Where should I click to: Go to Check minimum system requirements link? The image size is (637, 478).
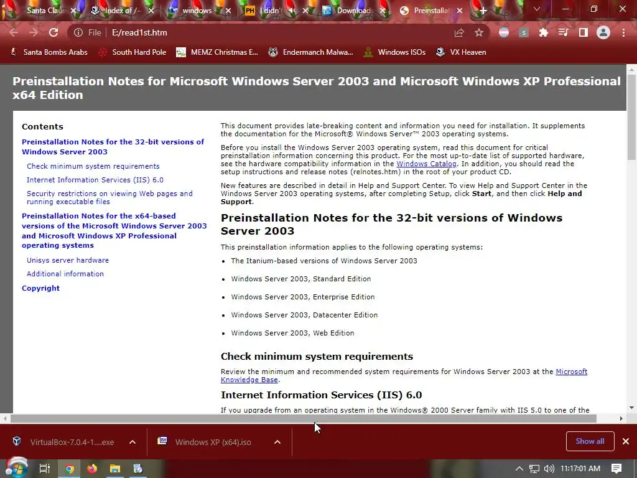tap(93, 166)
